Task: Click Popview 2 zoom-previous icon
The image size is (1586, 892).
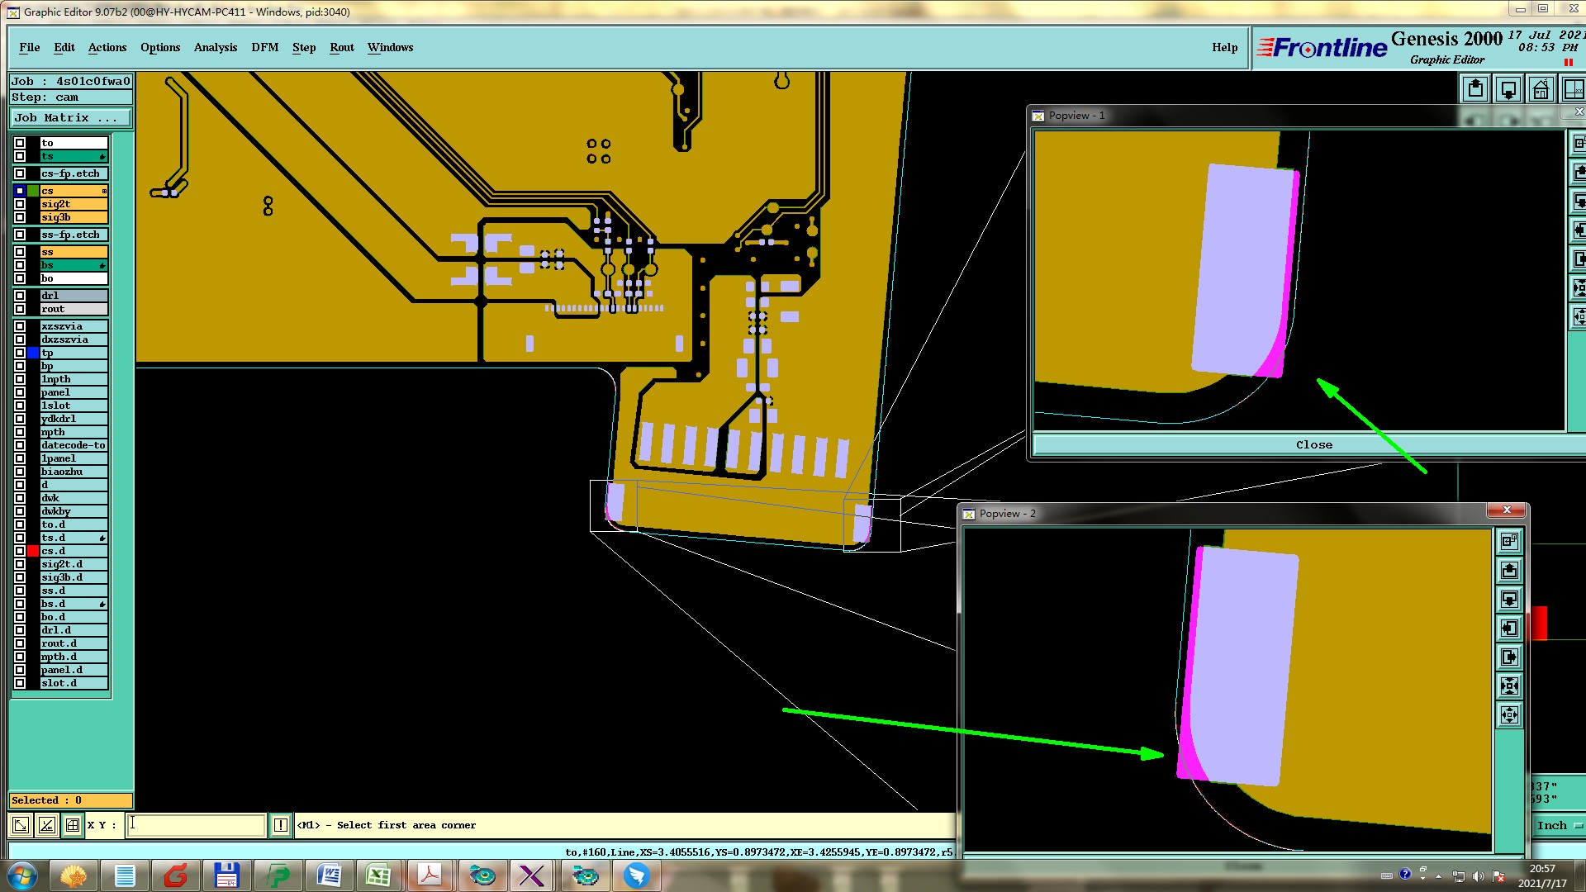Action: pos(1509,542)
